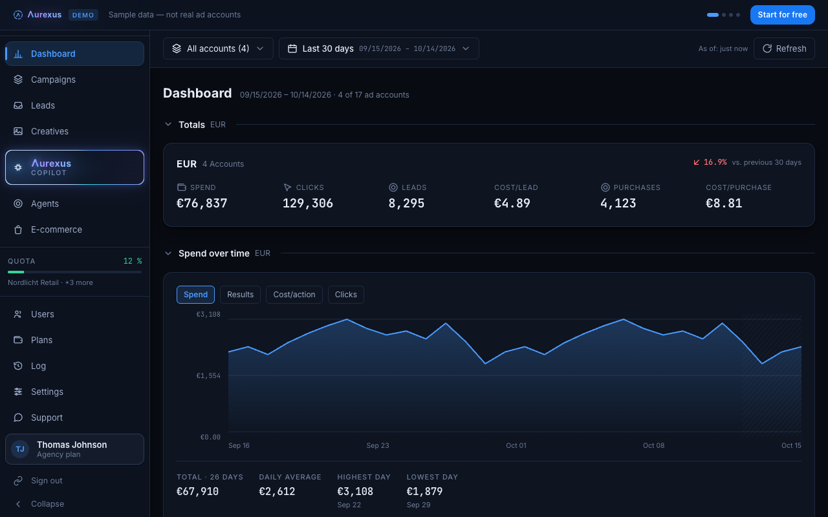Open Log via its history clock icon

click(x=18, y=366)
